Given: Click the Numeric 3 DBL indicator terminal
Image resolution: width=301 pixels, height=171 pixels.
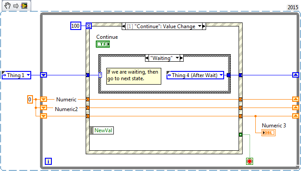Looking at the screenshot, I should pos(268,133).
